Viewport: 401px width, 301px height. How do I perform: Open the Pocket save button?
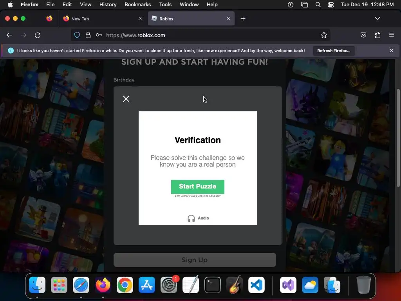pyautogui.click(x=363, y=35)
